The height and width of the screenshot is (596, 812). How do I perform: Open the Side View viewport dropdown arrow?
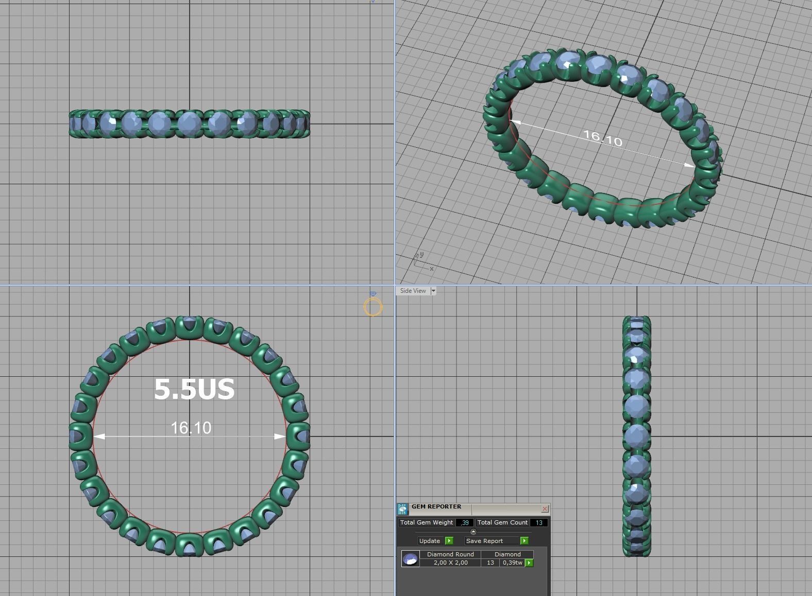tap(433, 291)
